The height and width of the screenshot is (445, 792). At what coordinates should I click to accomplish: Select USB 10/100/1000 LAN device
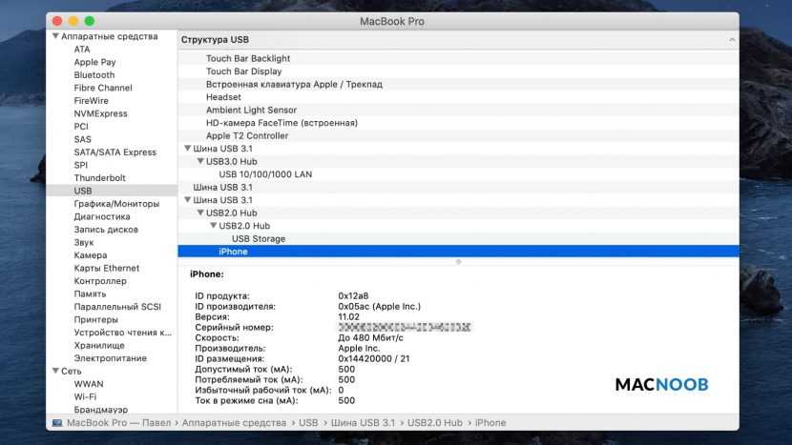click(264, 174)
